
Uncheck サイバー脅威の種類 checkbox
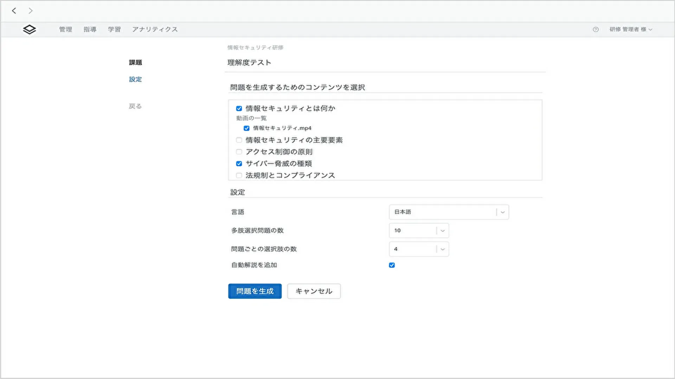[x=239, y=164]
